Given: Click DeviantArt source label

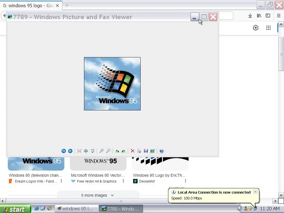Looking at the screenshot, I should (147, 181).
